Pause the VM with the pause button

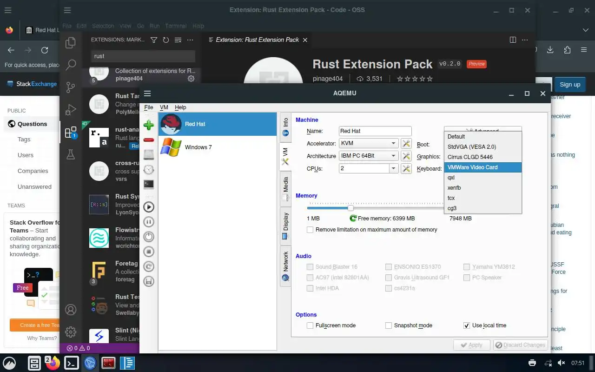point(149,221)
